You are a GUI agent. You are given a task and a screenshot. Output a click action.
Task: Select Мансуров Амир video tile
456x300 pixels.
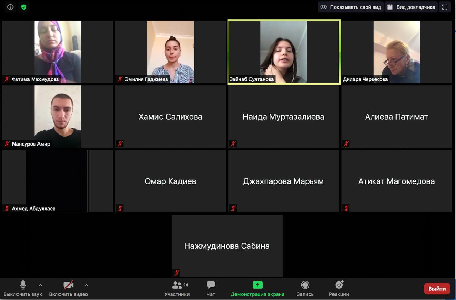pyautogui.click(x=57, y=116)
